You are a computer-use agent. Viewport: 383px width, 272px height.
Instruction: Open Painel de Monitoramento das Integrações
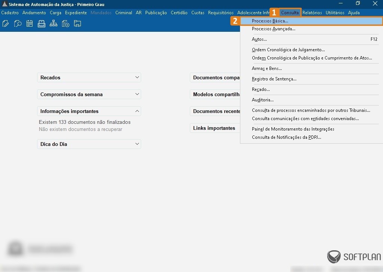(x=311, y=129)
